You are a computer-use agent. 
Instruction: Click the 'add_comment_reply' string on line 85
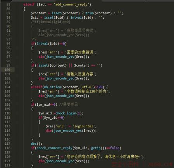click(x=71, y=5)
